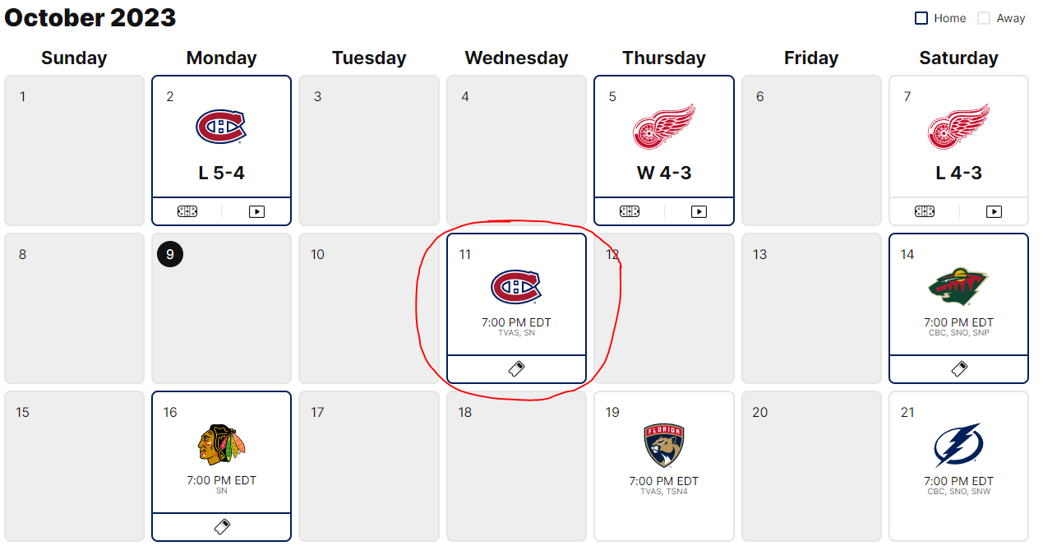Toggle the Home games checkbox

pyautogui.click(x=921, y=18)
